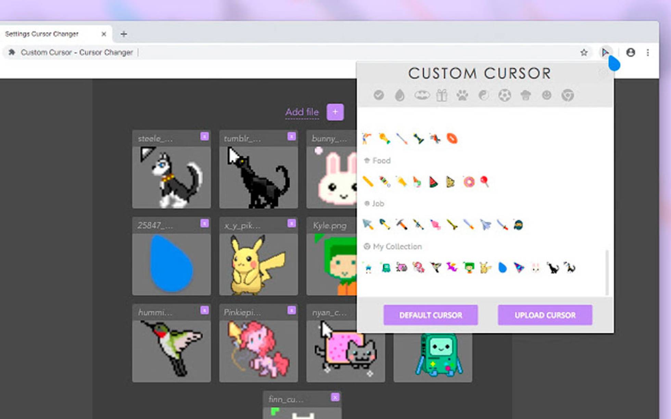Select the red-handled sword cursor in Job
Screen dimensions: 671x419
[x=502, y=225]
